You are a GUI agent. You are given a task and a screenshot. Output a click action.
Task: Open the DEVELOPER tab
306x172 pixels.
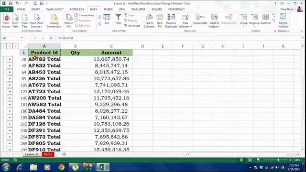[x=138, y=9]
